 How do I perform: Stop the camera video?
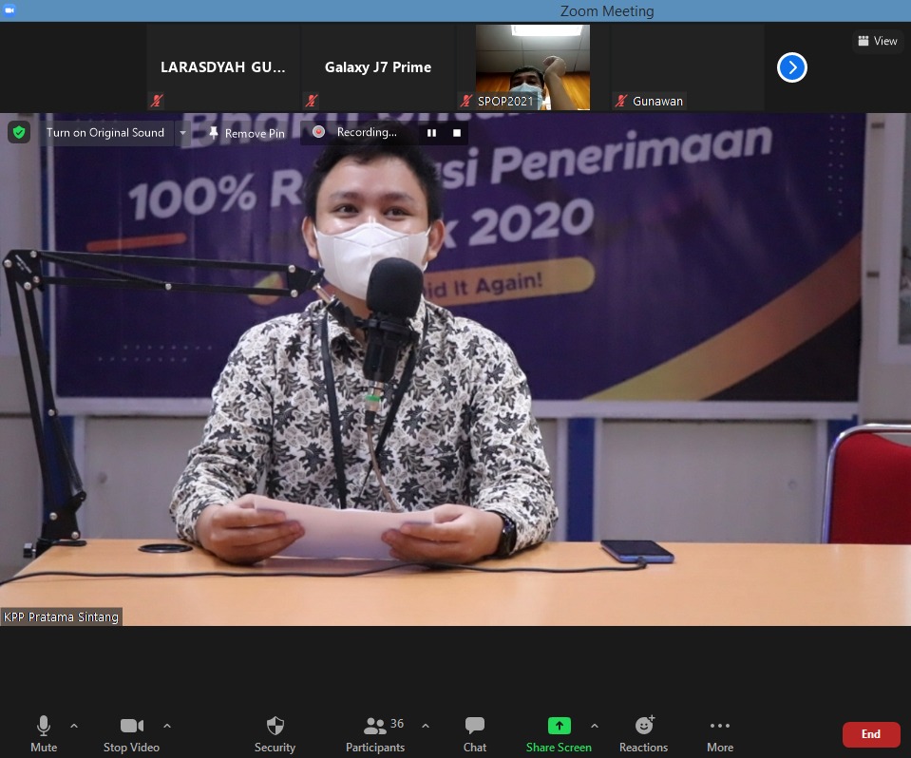pyautogui.click(x=131, y=733)
